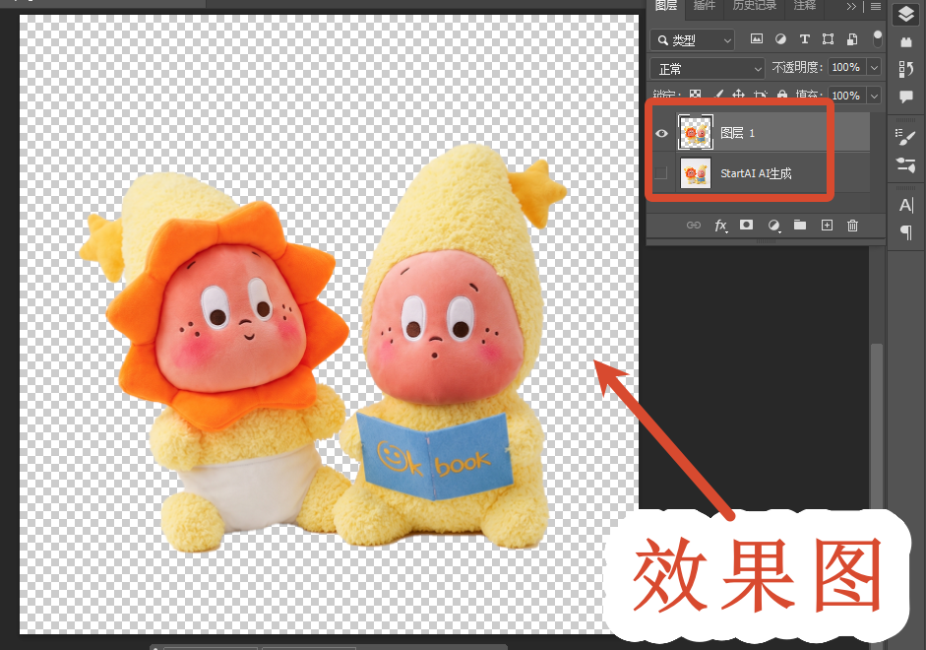Create a new layer group folder
Viewport: 926px width, 650px height.
point(800,225)
